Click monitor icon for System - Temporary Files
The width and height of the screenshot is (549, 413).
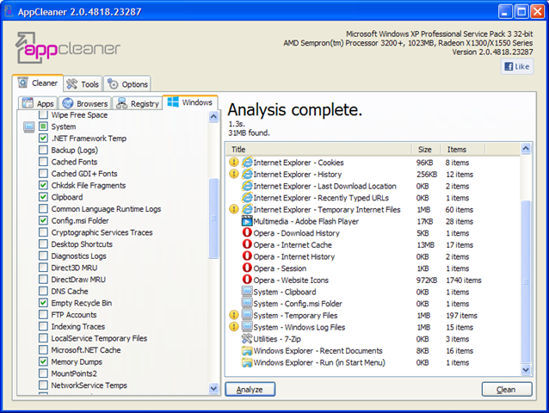(247, 316)
